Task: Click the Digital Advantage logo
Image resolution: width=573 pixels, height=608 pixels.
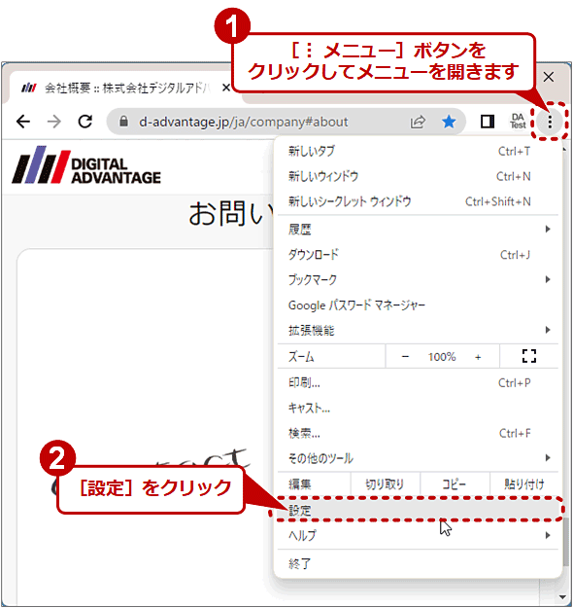Action: (86, 164)
